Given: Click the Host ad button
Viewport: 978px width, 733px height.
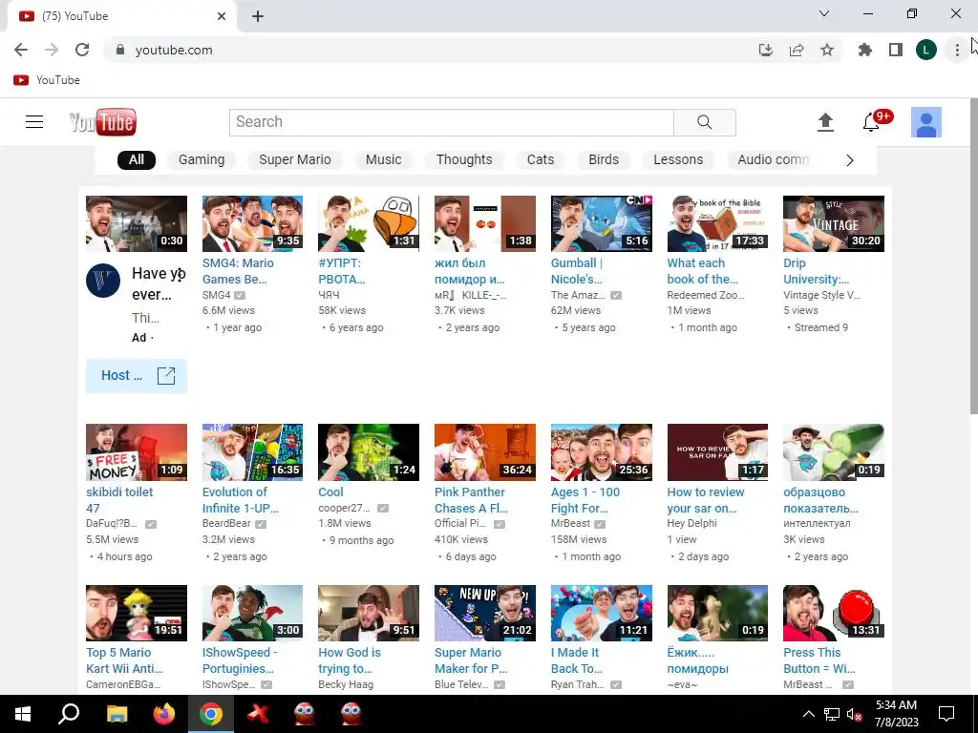Looking at the screenshot, I should click(x=137, y=375).
